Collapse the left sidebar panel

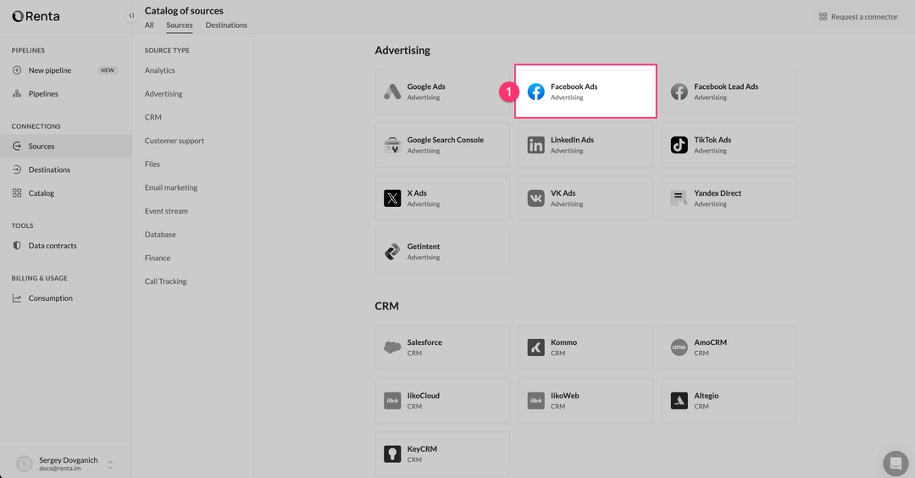[x=131, y=16]
